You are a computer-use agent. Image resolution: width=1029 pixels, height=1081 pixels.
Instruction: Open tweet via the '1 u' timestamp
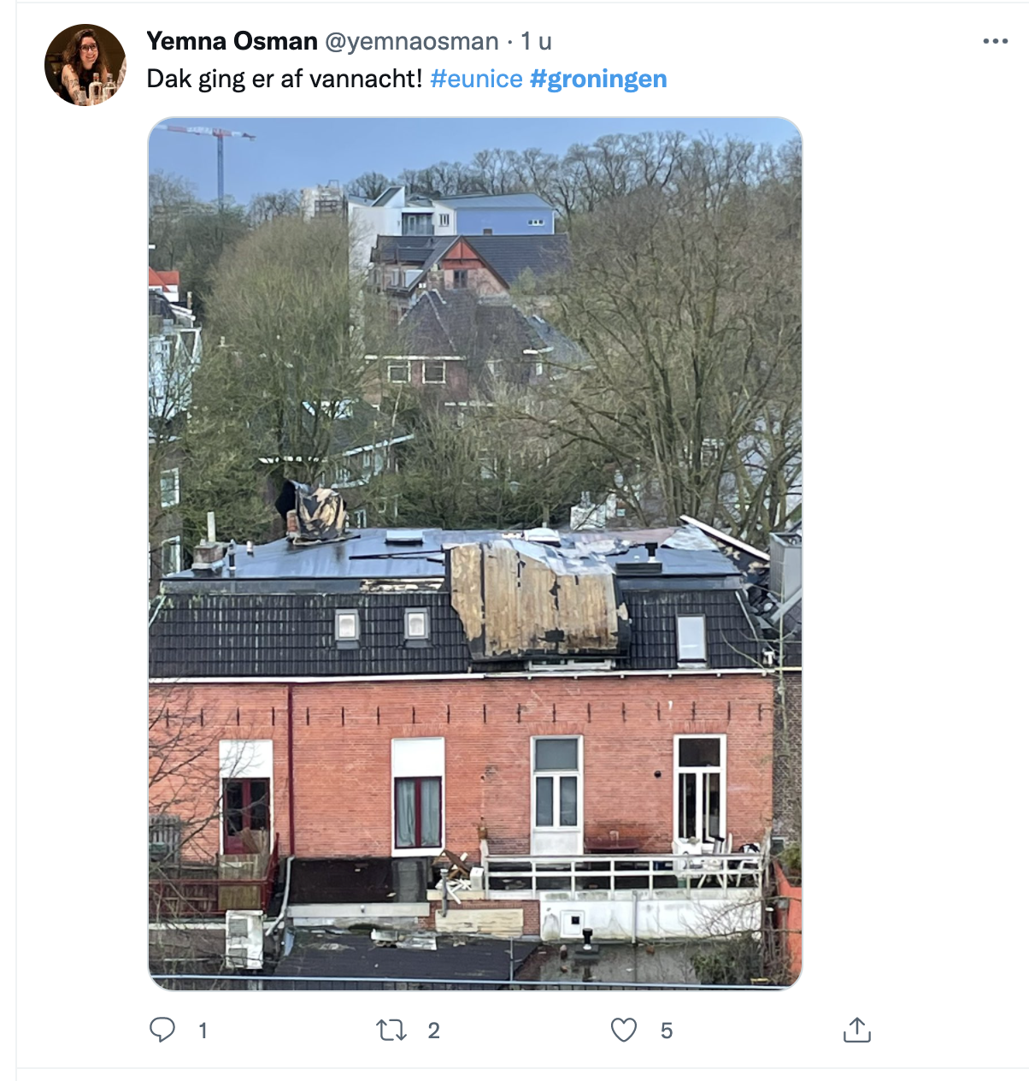pos(537,41)
